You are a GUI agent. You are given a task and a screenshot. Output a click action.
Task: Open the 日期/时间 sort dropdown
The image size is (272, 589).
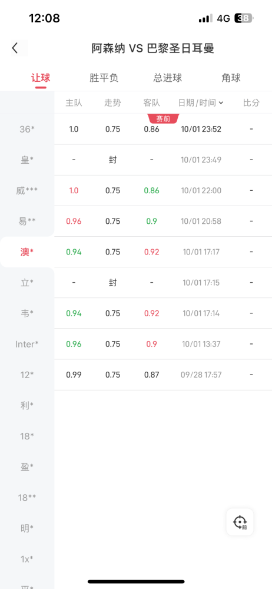(201, 102)
